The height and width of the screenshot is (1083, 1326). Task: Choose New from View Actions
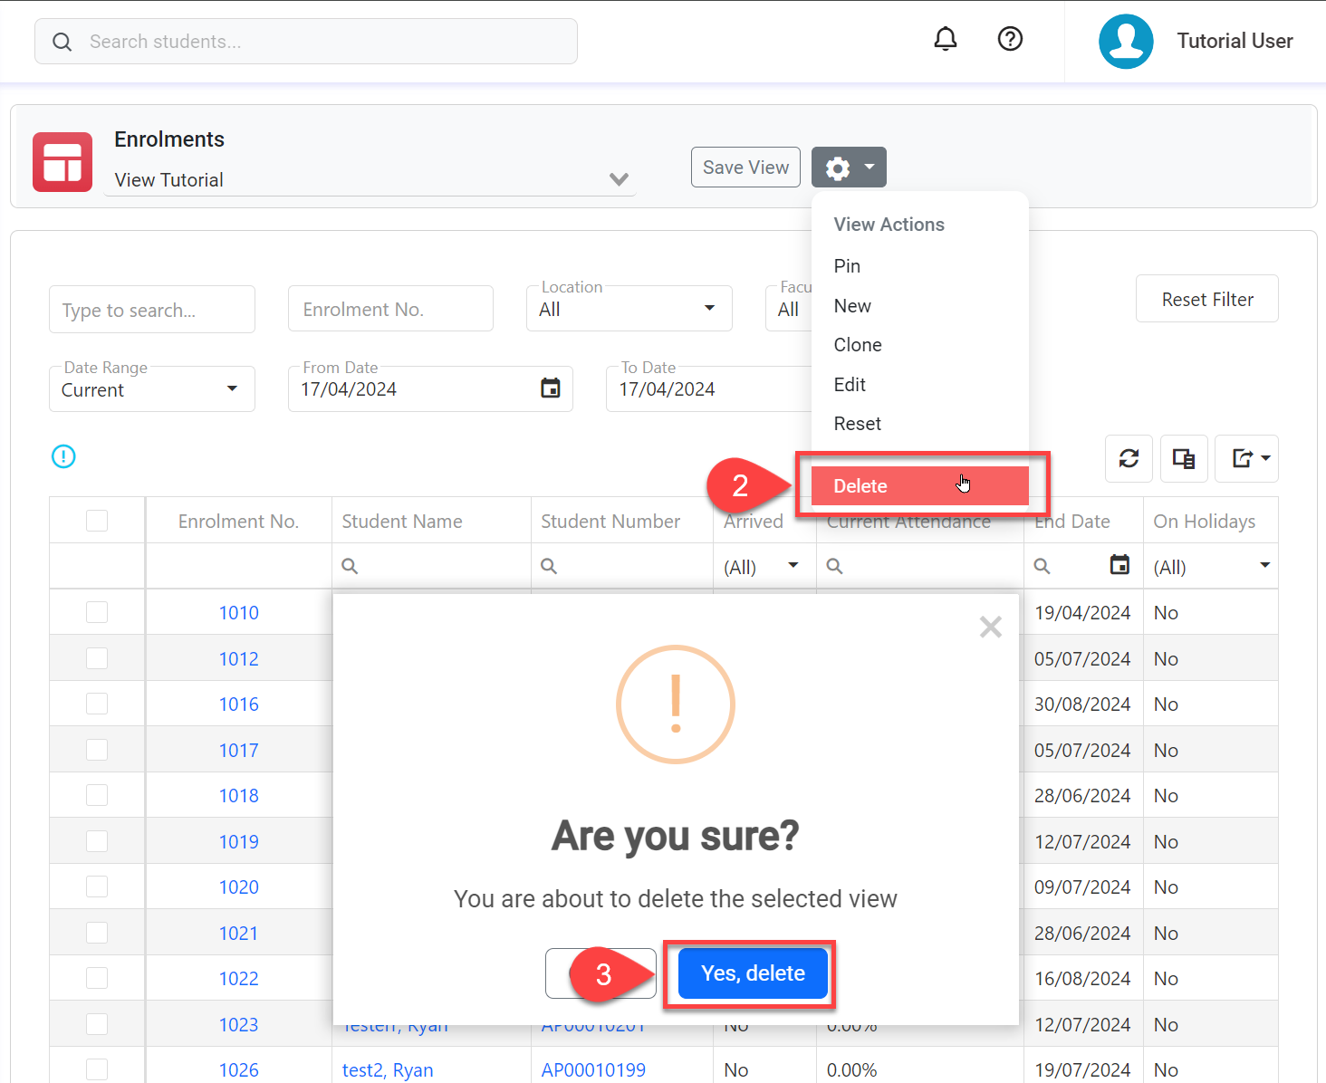click(x=920, y=306)
